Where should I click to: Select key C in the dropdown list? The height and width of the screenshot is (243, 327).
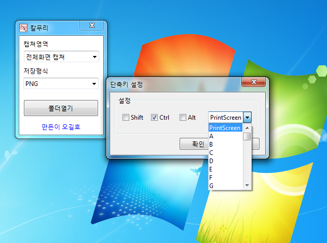[225, 153]
